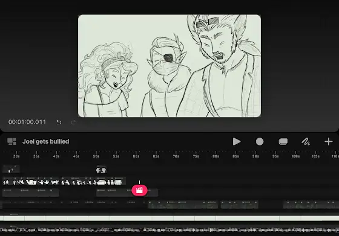The width and height of the screenshot is (339, 236).
Task: Tap the pink clapperboard playhead button
Action: tap(139, 190)
